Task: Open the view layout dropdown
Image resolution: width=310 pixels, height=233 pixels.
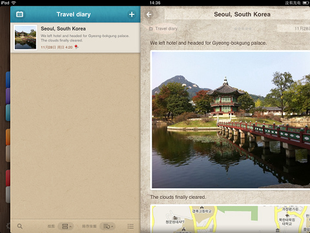Action: click(x=66, y=226)
